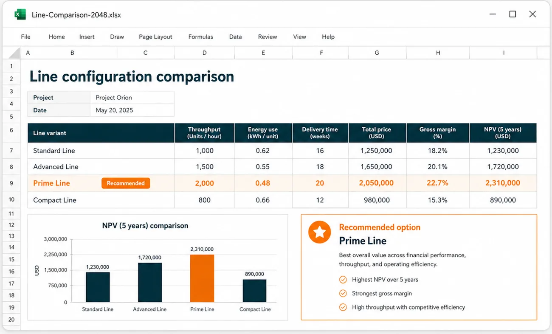This screenshot has height=334, width=552.
Task: Select the Project Orion cell
Action: pos(132,98)
